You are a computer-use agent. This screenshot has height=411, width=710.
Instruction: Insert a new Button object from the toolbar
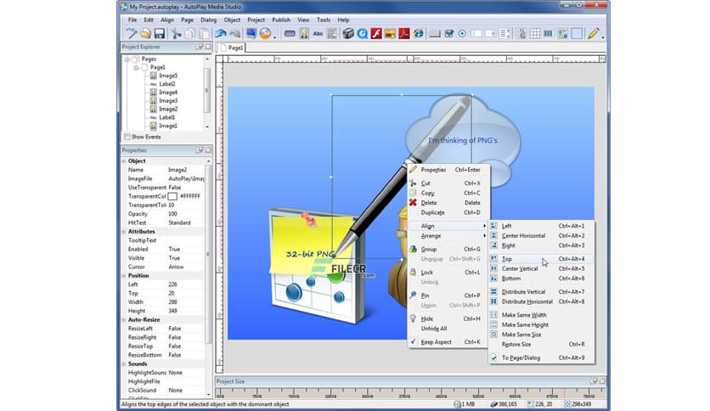point(290,33)
